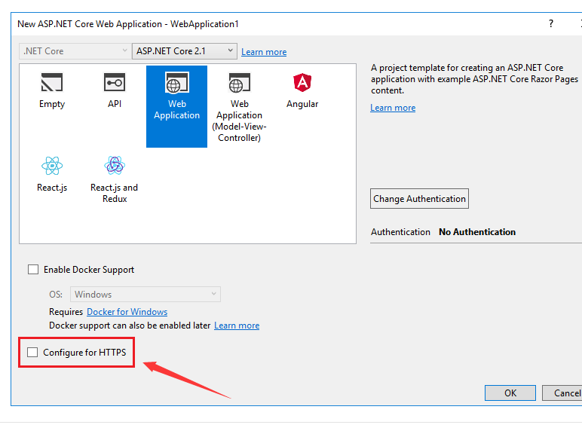582x434 pixels.
Task: Click Learn more link about Docker support
Action: pos(237,325)
